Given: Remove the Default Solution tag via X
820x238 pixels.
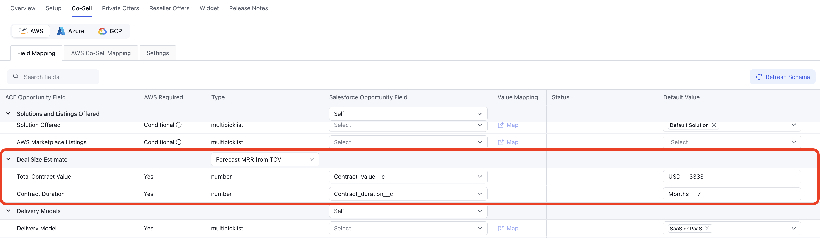Looking at the screenshot, I should [x=714, y=125].
